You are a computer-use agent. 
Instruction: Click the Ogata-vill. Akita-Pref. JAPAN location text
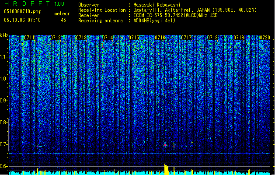195,10
